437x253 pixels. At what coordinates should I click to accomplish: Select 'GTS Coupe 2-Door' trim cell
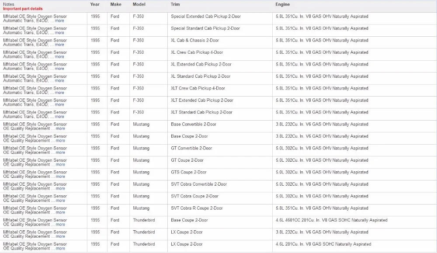[189, 172]
